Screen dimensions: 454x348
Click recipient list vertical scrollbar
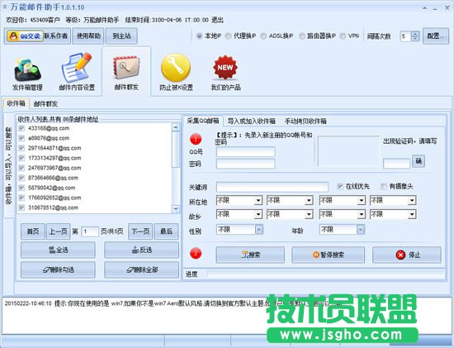[176, 168]
